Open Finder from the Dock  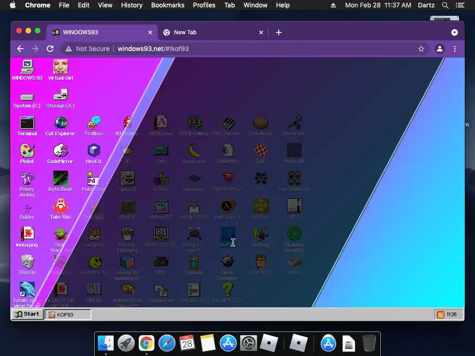(x=106, y=343)
